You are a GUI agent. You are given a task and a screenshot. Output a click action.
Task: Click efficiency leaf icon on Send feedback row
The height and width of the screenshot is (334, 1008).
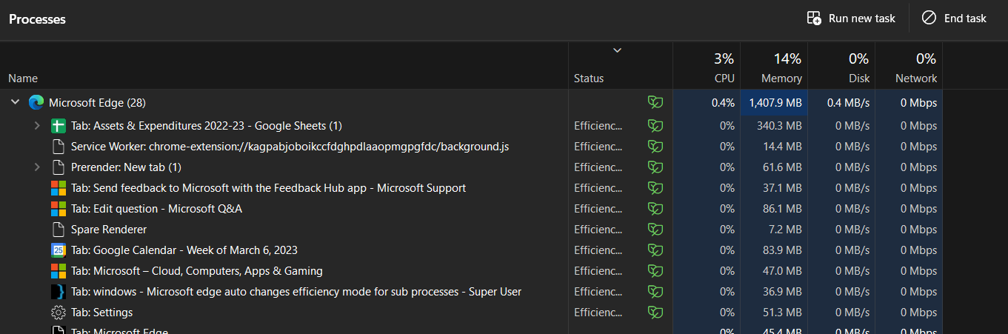coord(655,188)
